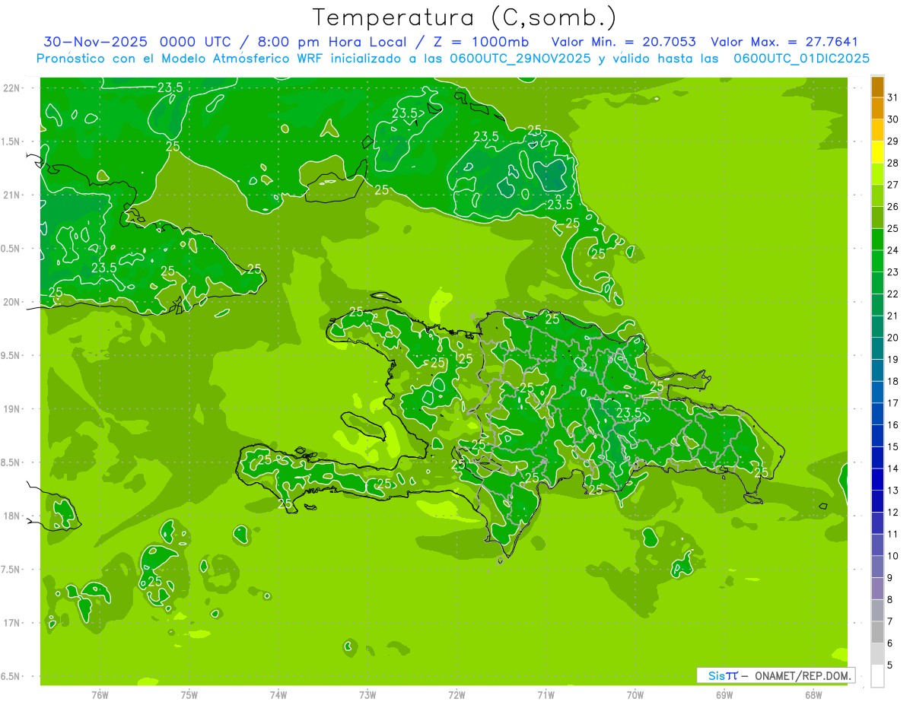Pick the dark orange swatch above 31

pos(877,87)
